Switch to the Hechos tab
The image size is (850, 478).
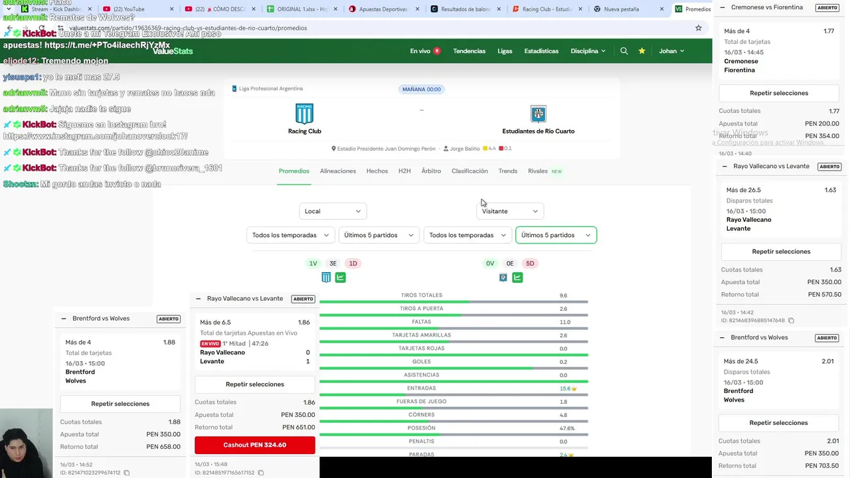tap(377, 171)
